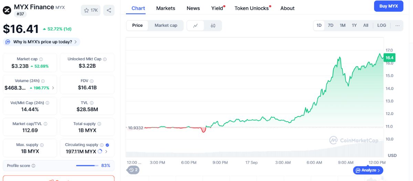Click the $3.22B unlocked market cap value
The height and width of the screenshot is (181, 413).
(87, 66)
